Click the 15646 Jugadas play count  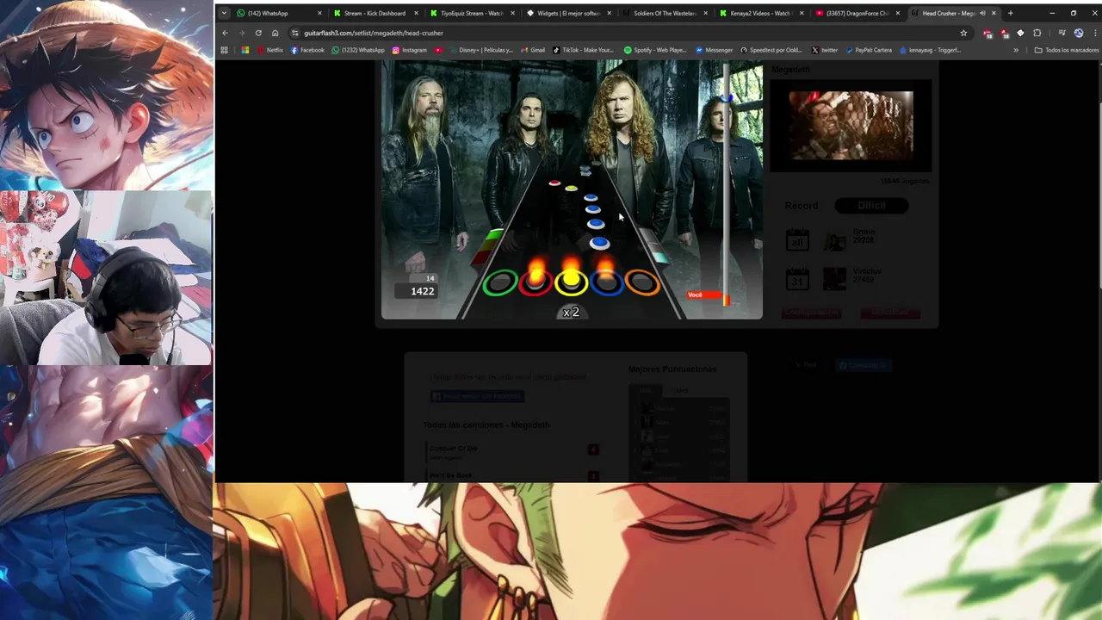(x=904, y=181)
